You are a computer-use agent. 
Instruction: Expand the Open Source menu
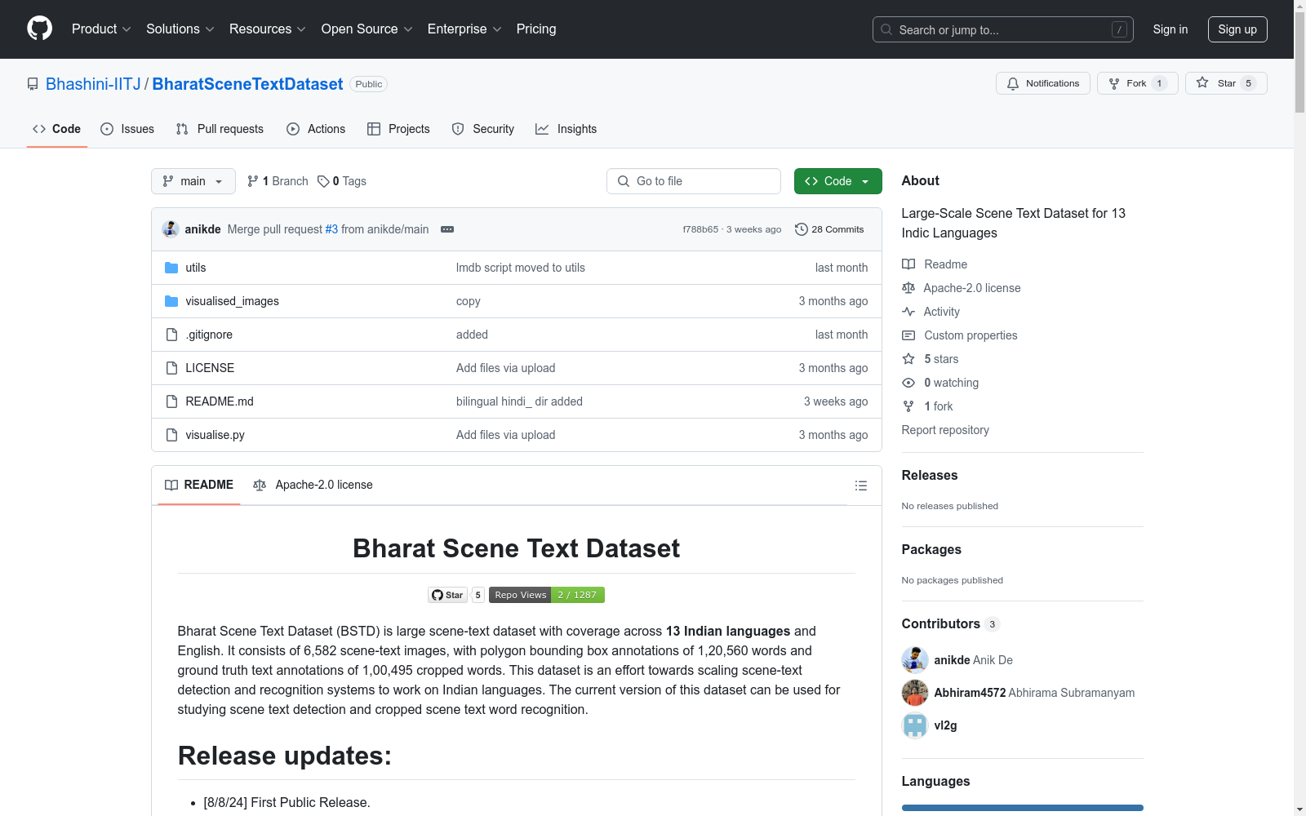(x=367, y=29)
